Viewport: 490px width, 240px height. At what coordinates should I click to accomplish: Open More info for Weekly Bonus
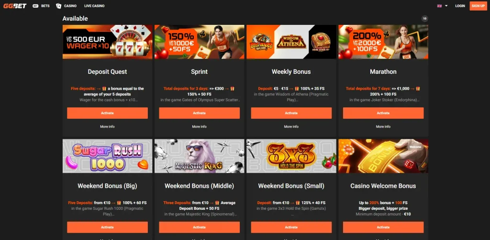coord(291,127)
